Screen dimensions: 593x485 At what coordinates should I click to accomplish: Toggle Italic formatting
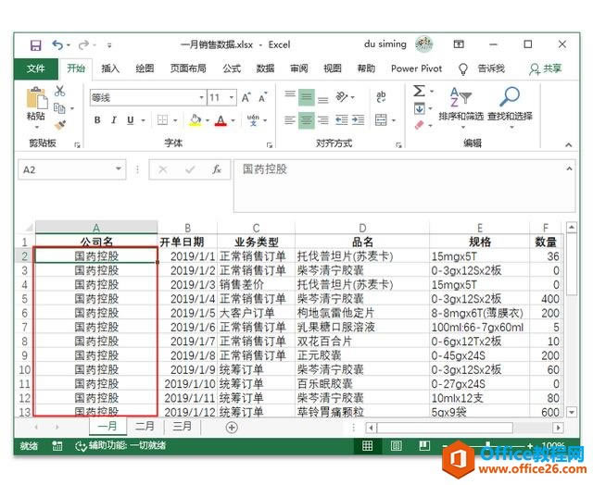pyautogui.click(x=114, y=120)
